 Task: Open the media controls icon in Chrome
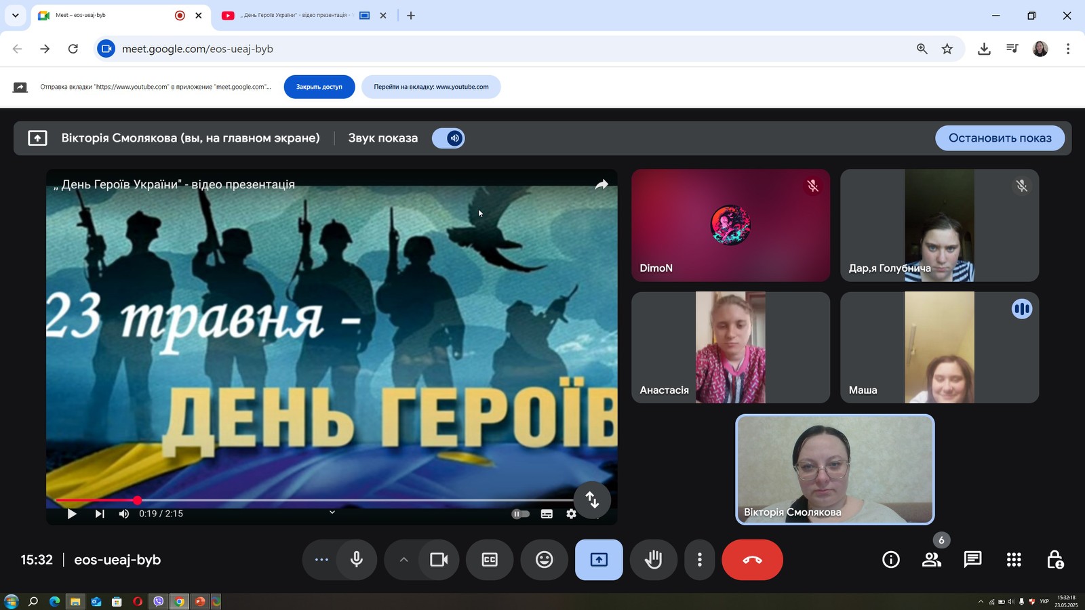pyautogui.click(x=1012, y=49)
